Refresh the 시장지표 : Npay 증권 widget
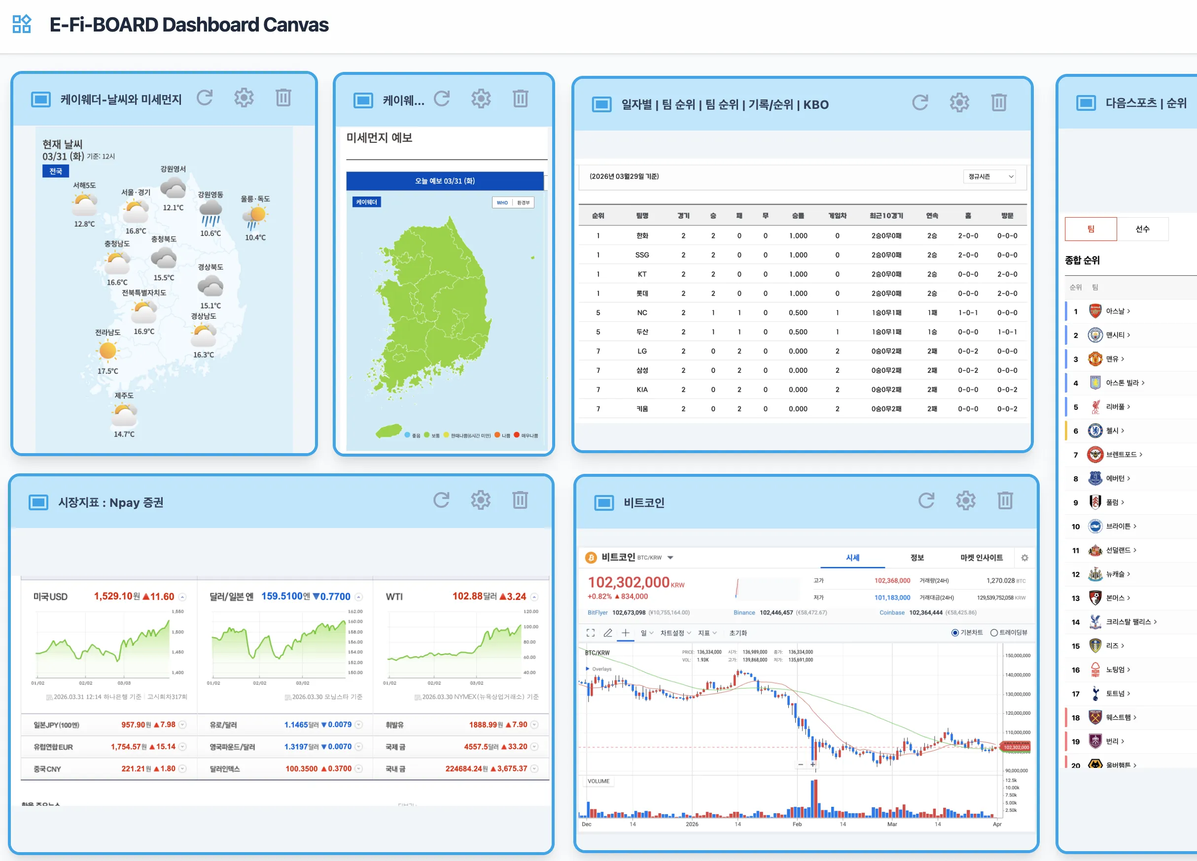 (x=441, y=500)
